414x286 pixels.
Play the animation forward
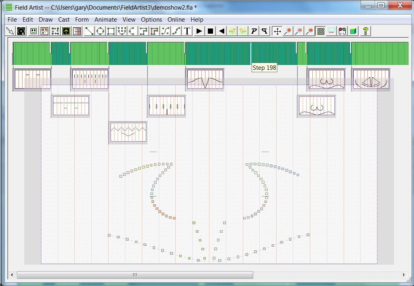click(199, 31)
